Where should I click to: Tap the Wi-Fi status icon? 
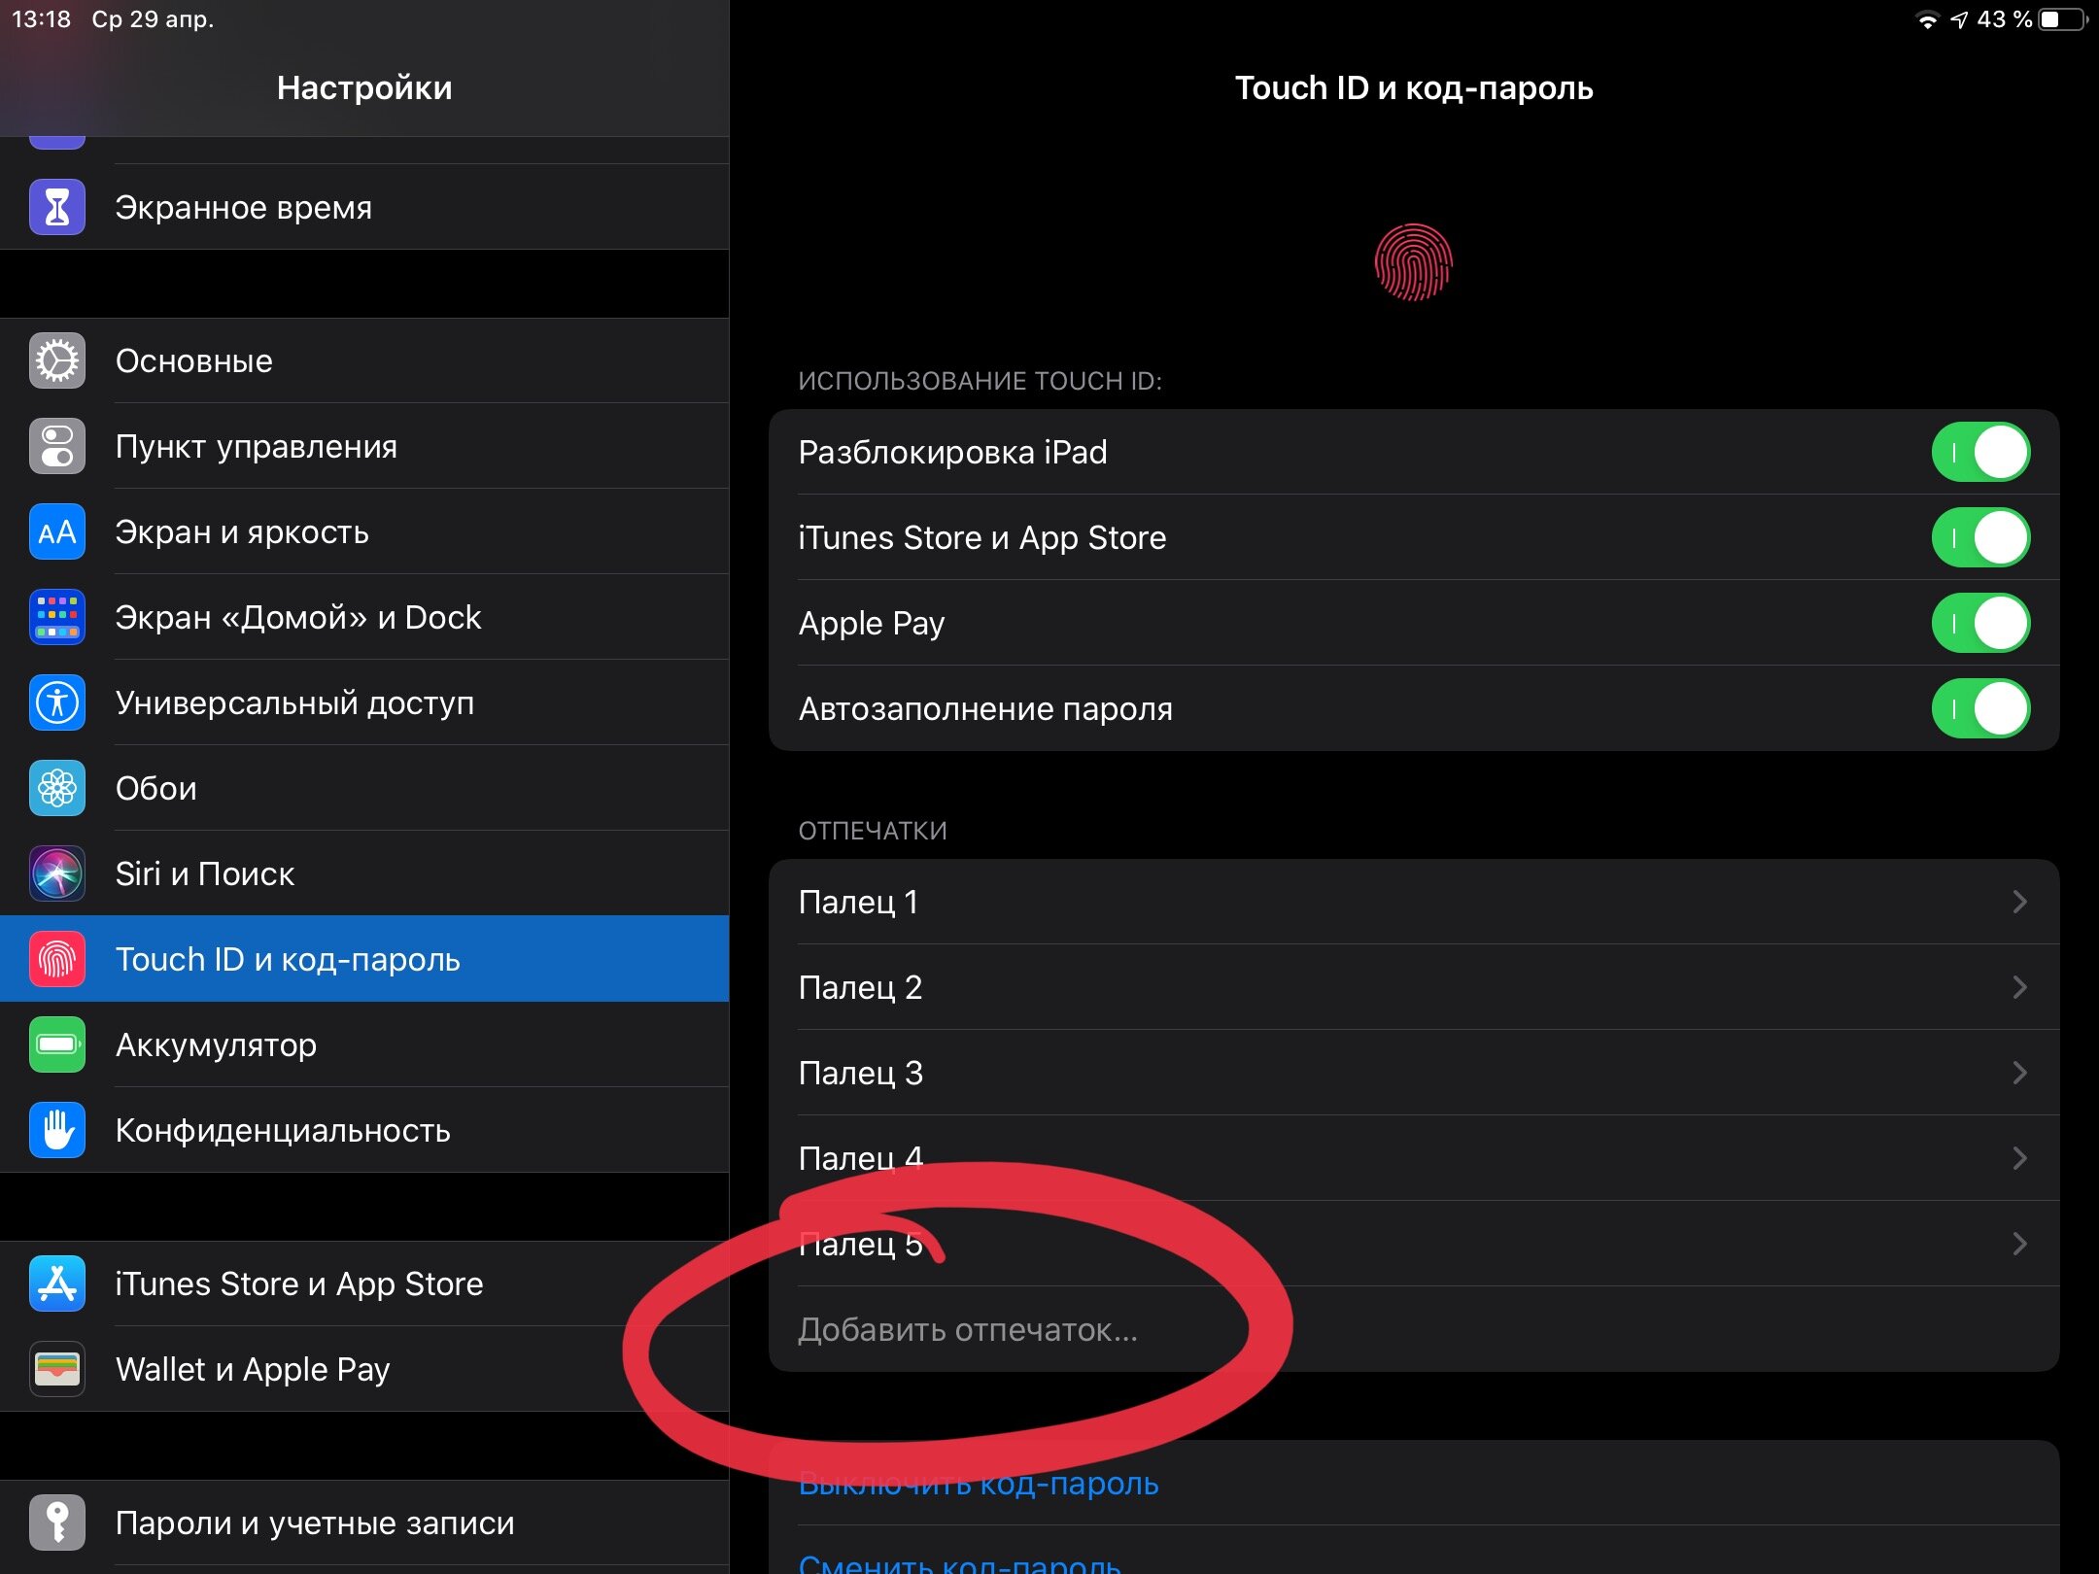[x=1926, y=20]
